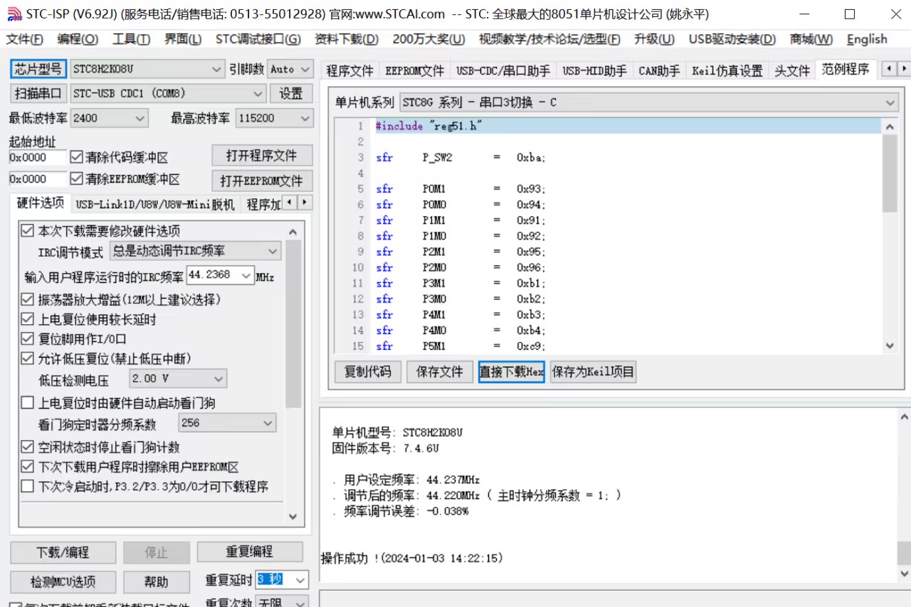Toggle 上电复位使用较长延时 checkbox
911x607 pixels.
tap(28, 320)
